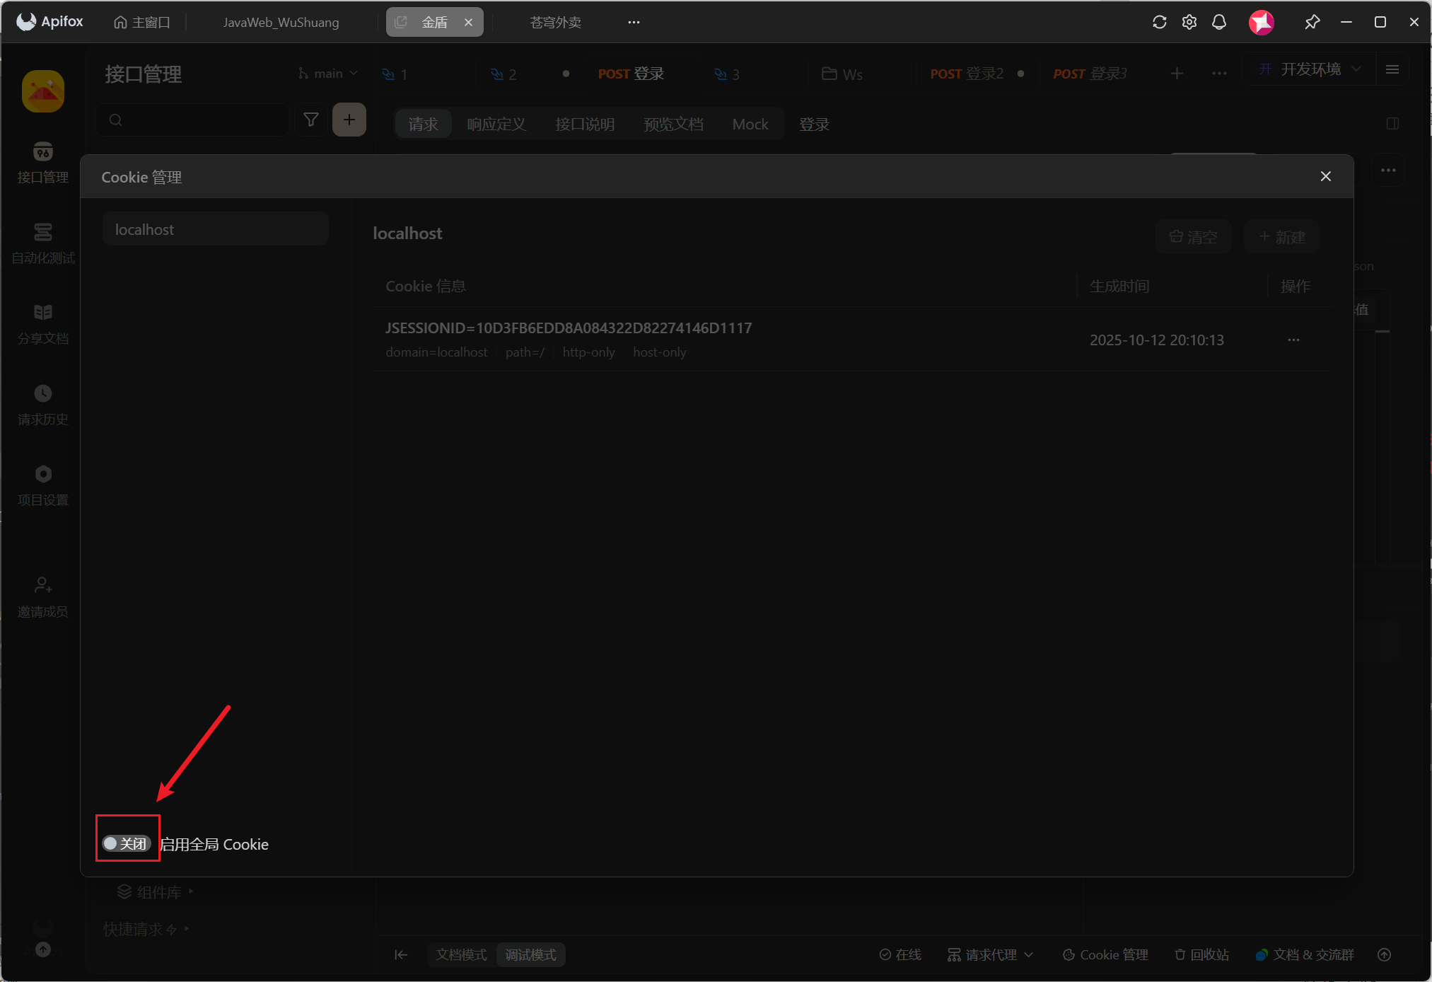The height and width of the screenshot is (982, 1432).
Task: Switch to the JavaWeb_WuShuang tab
Action: pos(281,22)
